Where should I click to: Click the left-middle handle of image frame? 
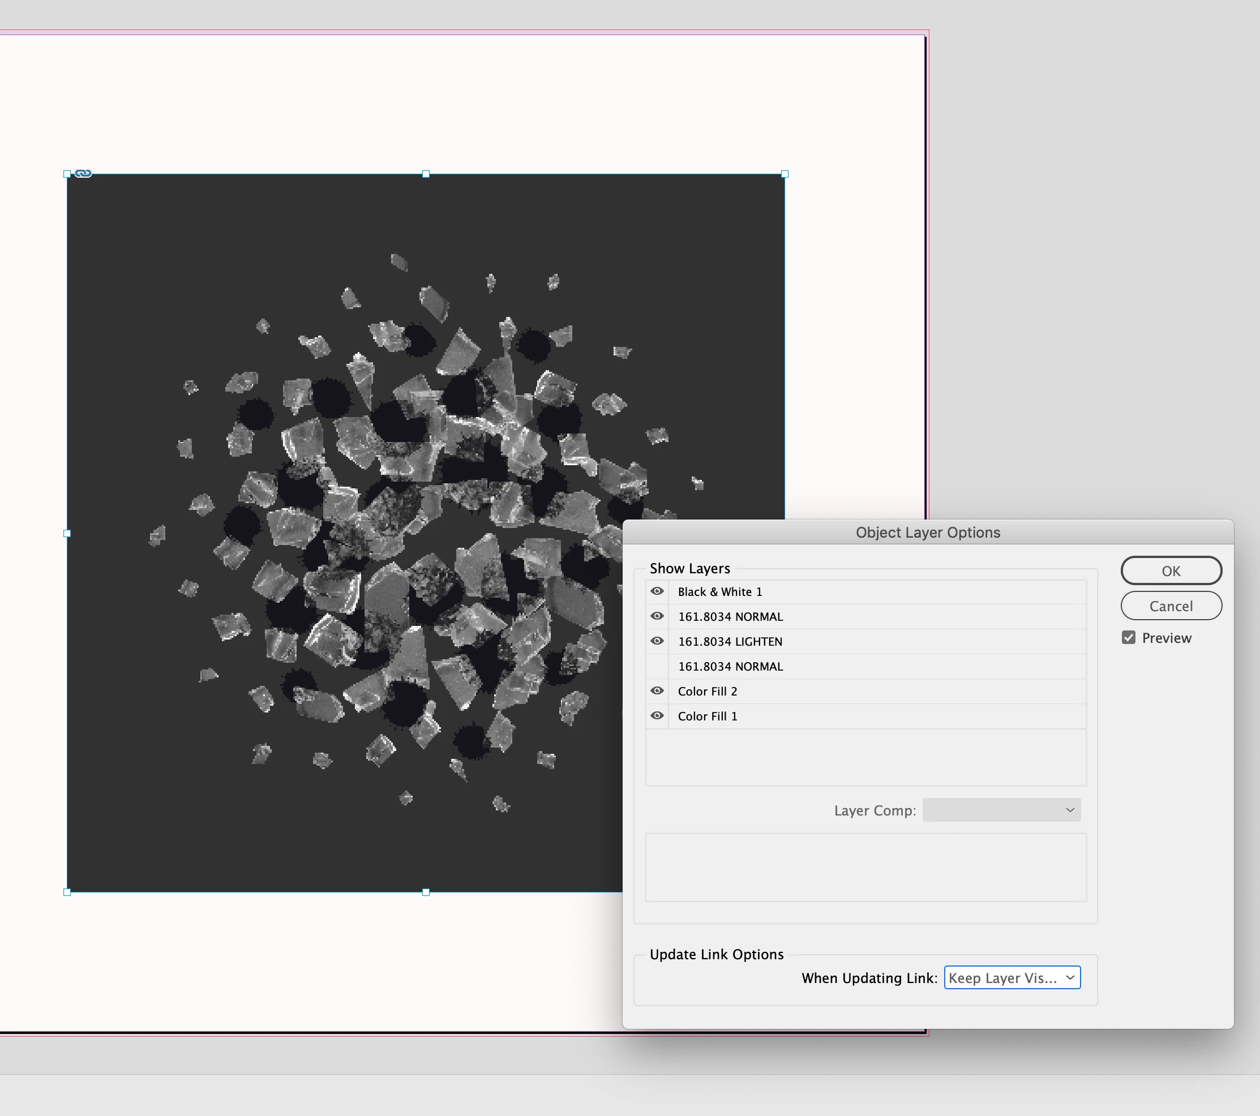67,533
